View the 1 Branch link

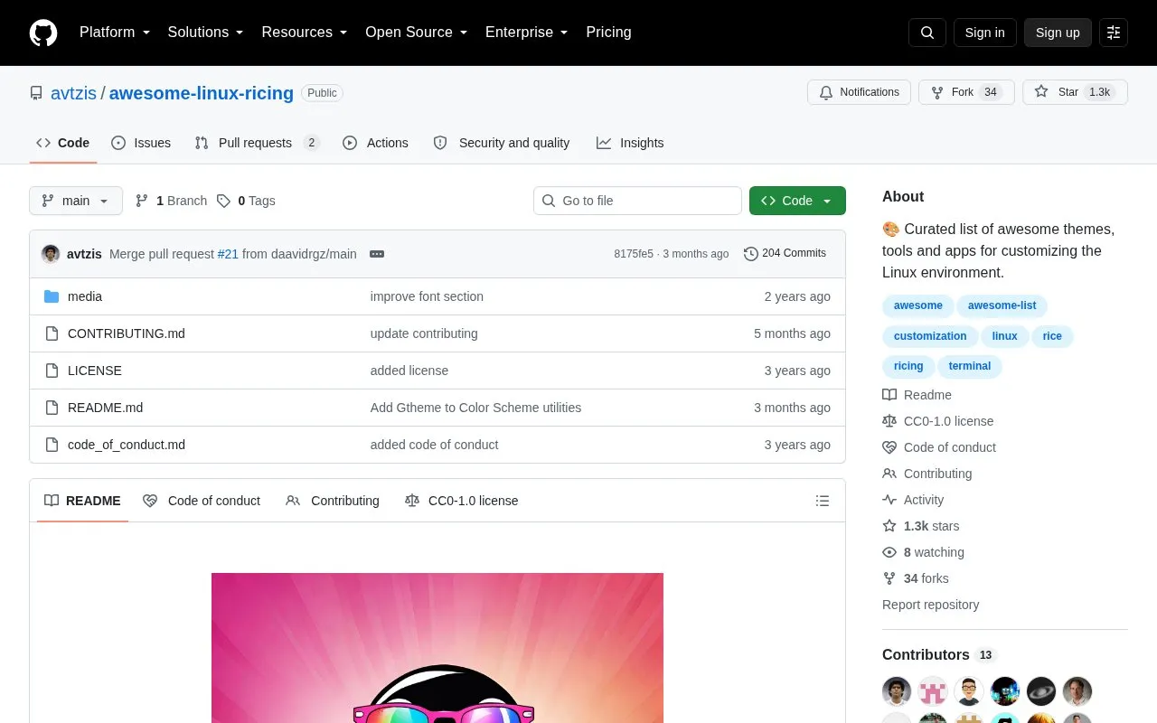click(x=171, y=201)
